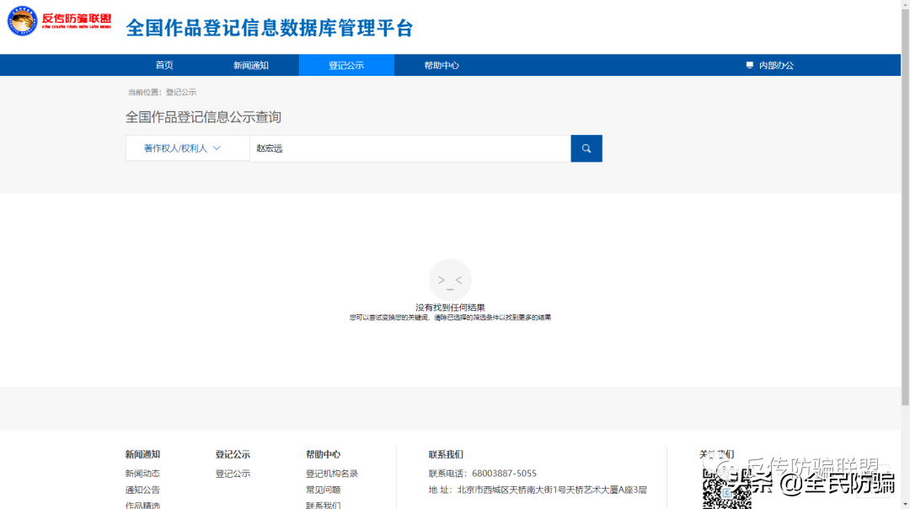Select the 帮助中心 nav item

(442, 64)
